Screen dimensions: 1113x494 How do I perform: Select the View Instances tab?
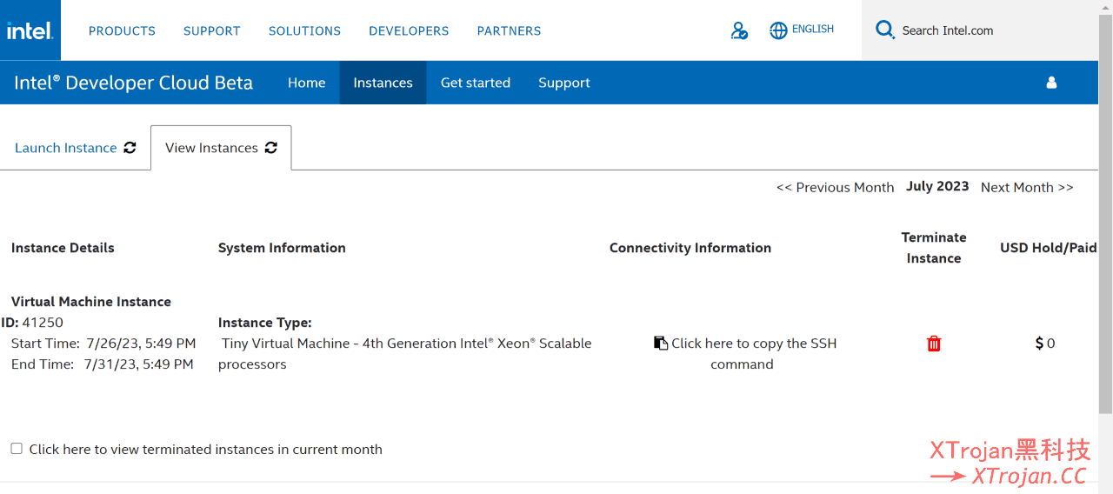(x=221, y=148)
